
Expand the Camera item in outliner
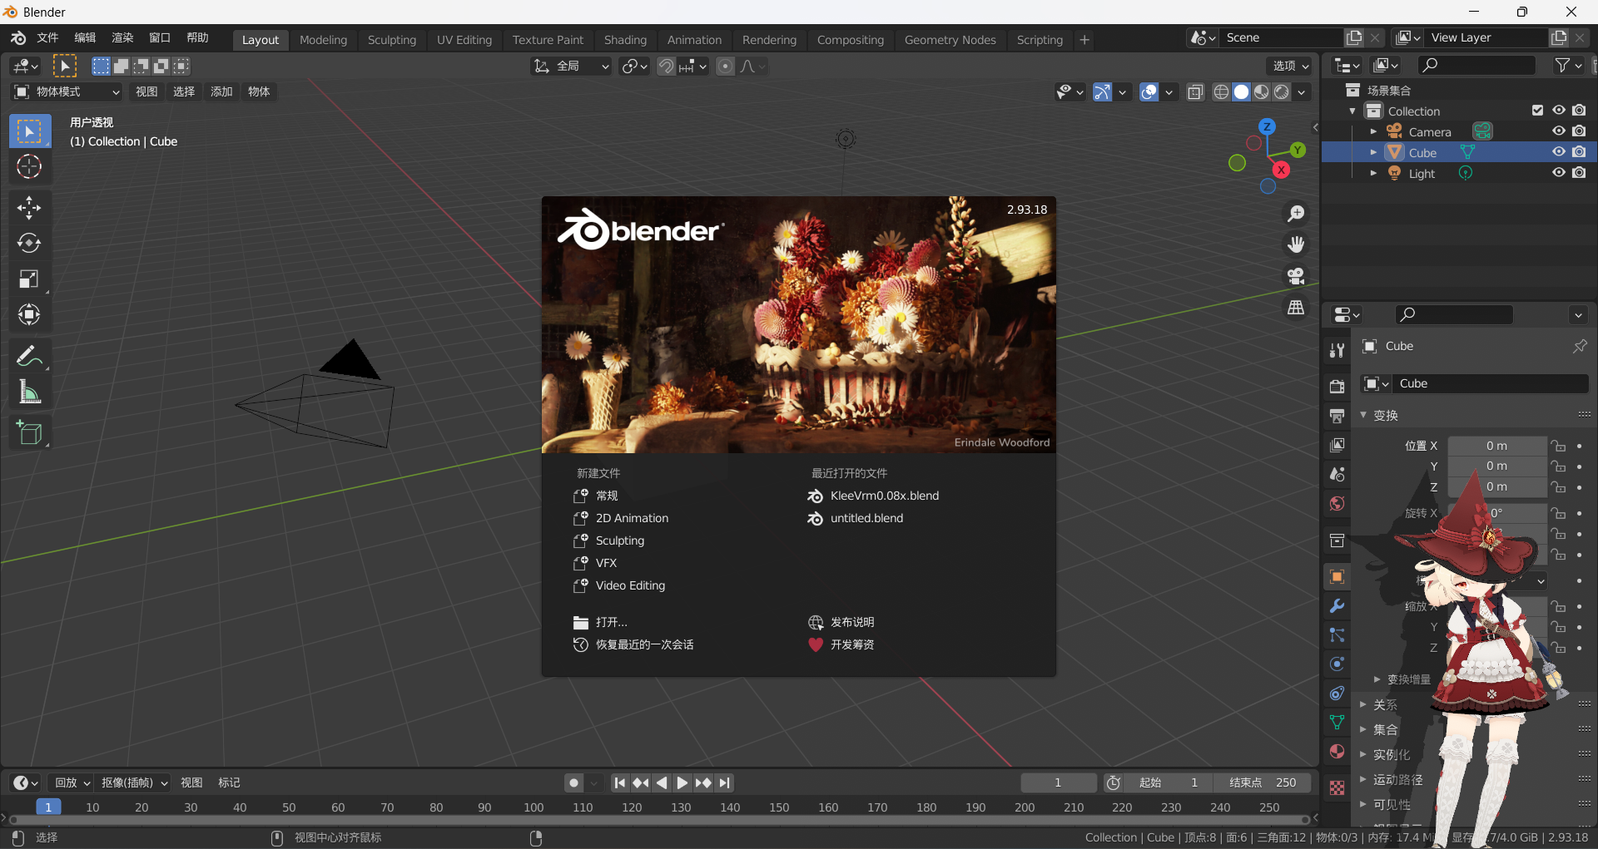pyautogui.click(x=1373, y=131)
